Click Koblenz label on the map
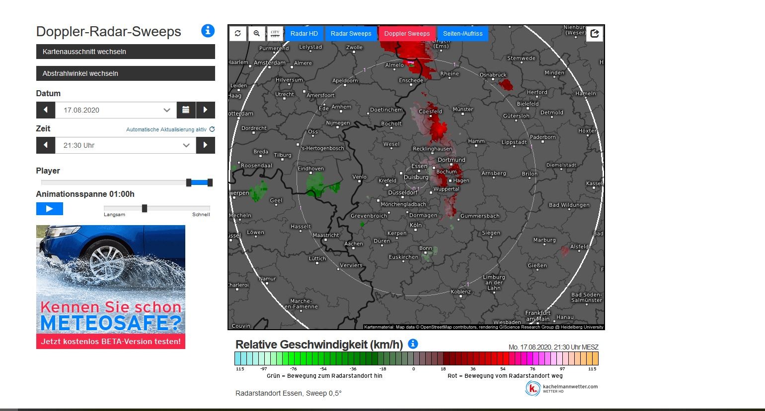This screenshot has height=411, width=765. (x=461, y=292)
